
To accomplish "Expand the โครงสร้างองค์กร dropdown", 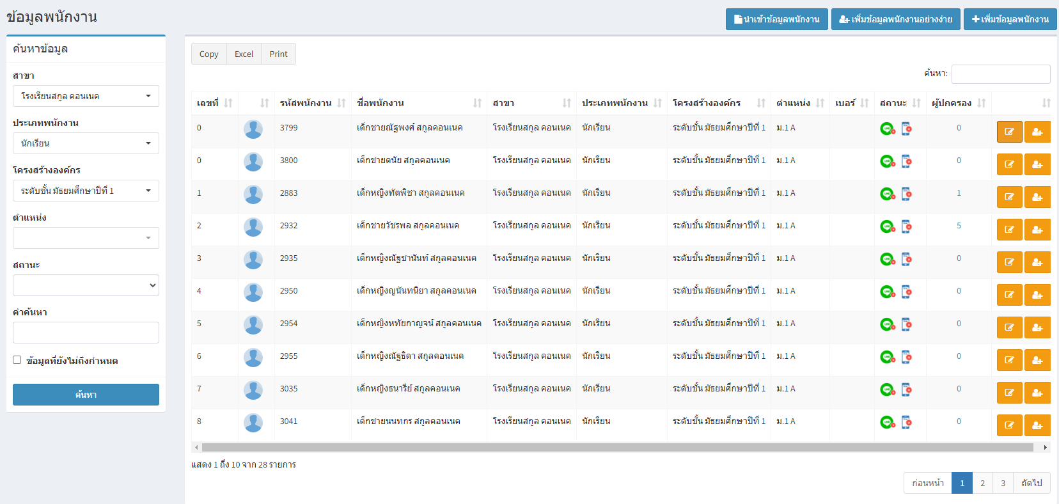I will pyautogui.click(x=86, y=191).
